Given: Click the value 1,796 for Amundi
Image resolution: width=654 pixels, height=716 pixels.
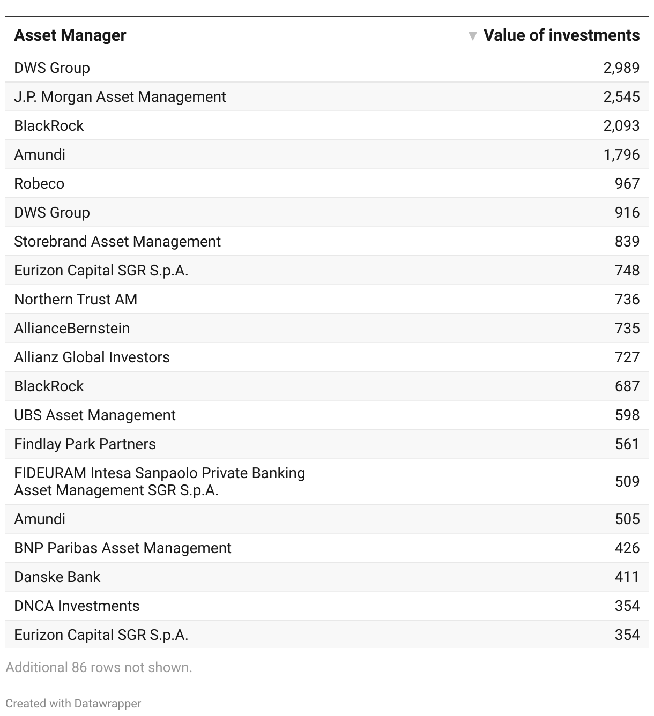Looking at the screenshot, I should click(621, 155).
